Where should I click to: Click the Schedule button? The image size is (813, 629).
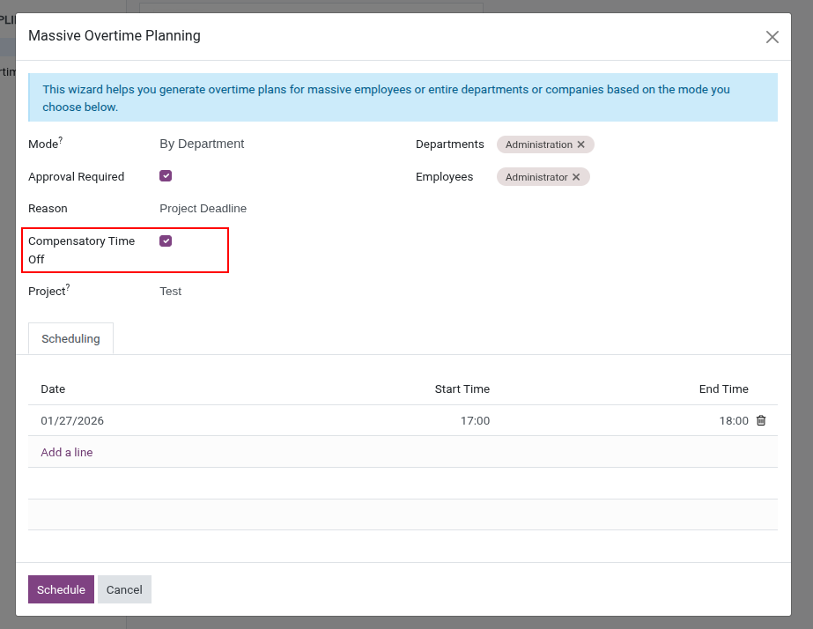click(x=61, y=589)
